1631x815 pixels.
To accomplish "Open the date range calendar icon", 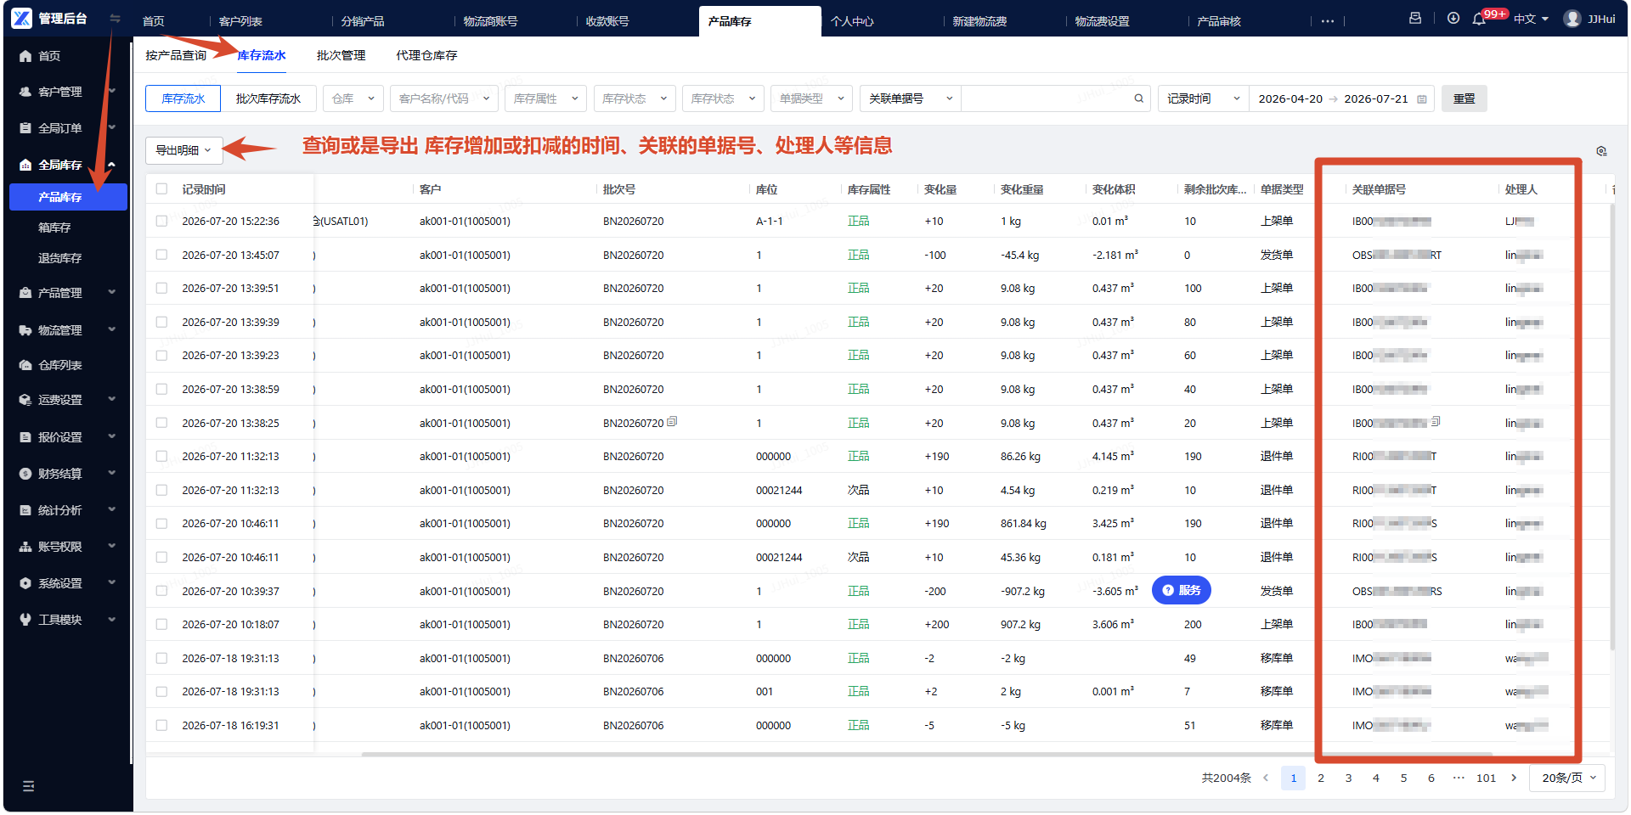I will pyautogui.click(x=1422, y=99).
